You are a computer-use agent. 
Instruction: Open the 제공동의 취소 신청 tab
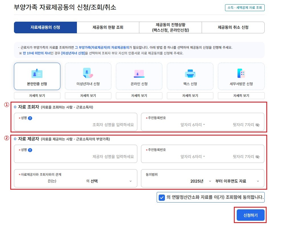coord(233,28)
